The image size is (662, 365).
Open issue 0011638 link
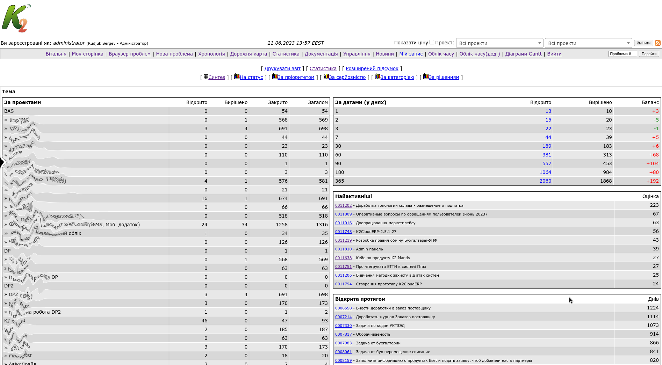pos(343,258)
